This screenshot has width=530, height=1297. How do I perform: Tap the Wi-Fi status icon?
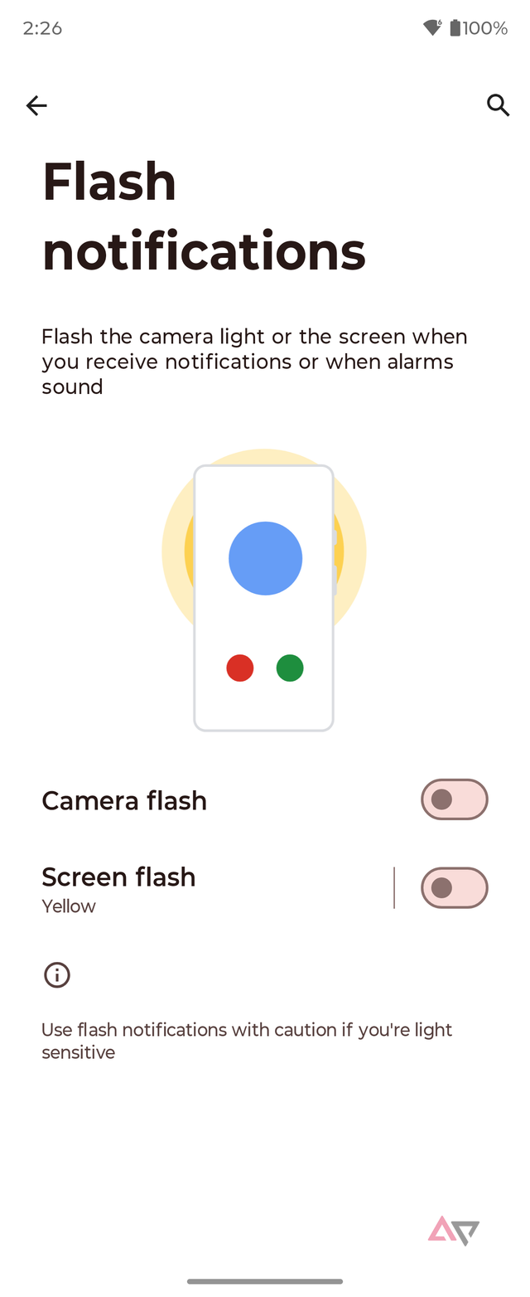[432, 28]
